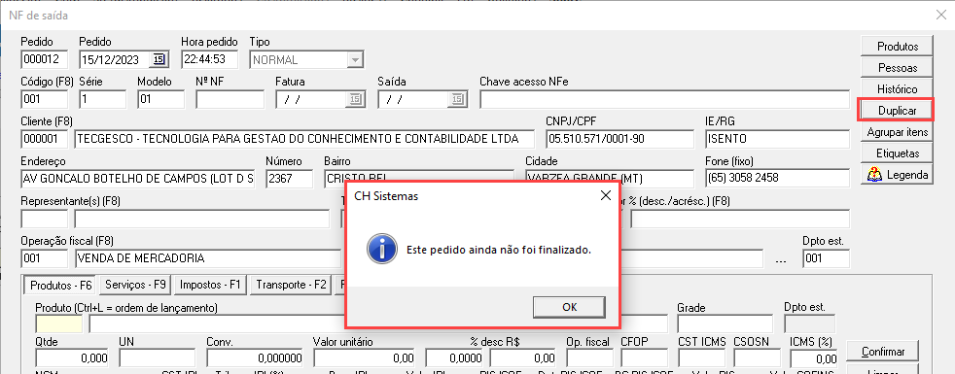Open the Histórico button
Screen dimensions: 955x374
point(898,89)
